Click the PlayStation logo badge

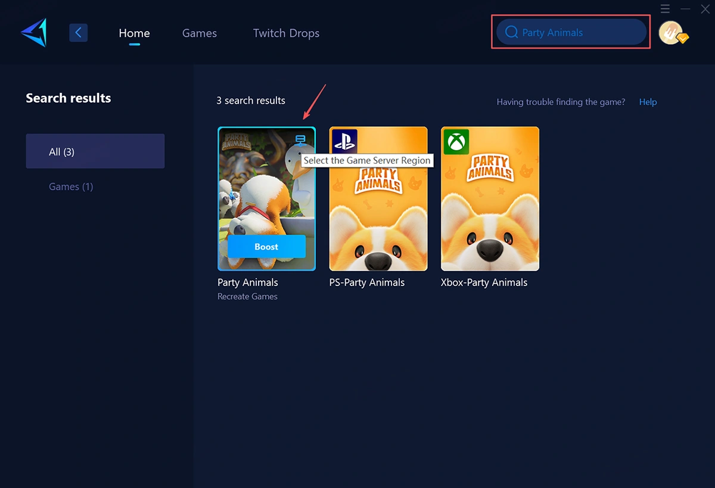click(344, 142)
